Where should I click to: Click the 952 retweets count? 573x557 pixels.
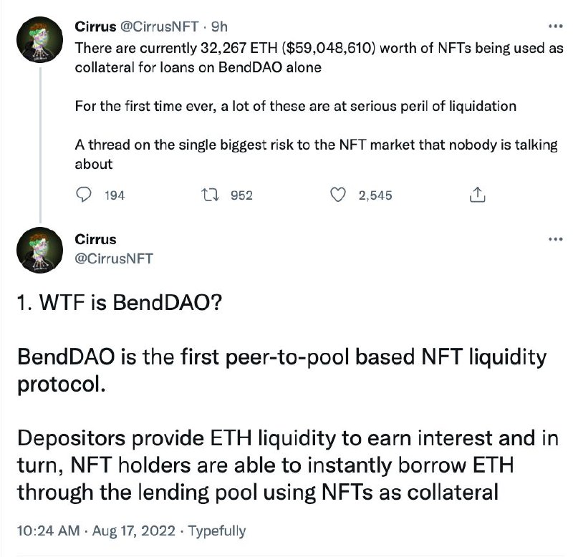pos(241,195)
